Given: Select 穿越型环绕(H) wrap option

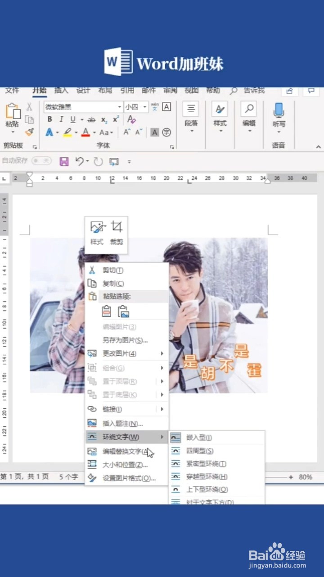Looking at the screenshot, I should 216,476.
